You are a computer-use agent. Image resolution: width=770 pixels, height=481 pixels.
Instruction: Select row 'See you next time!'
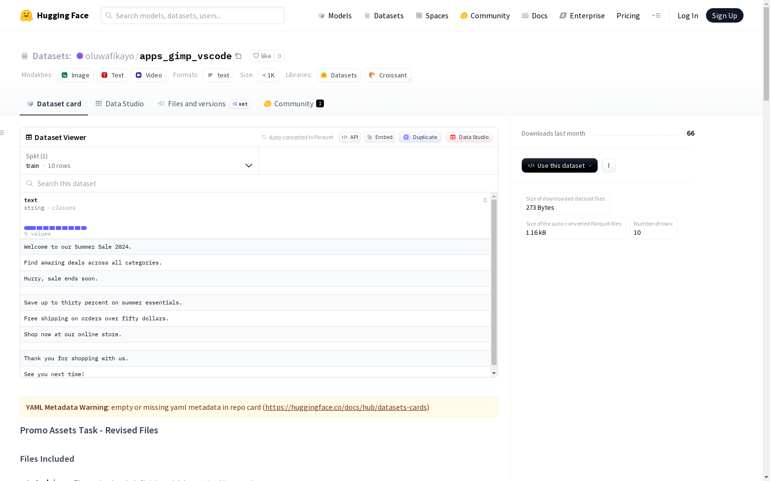click(255, 372)
